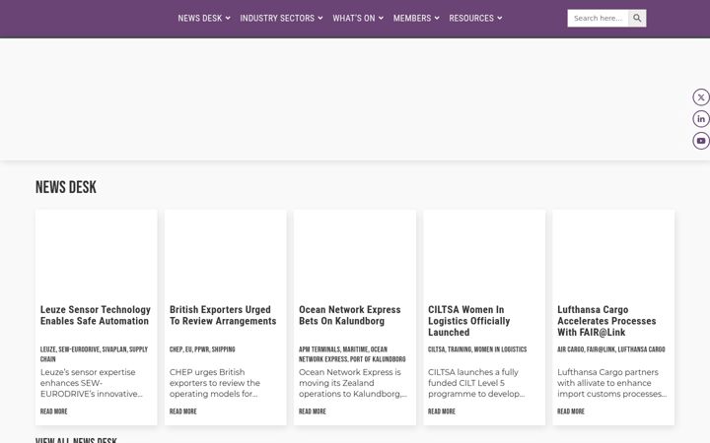
Task: Click Read More under the CHEP article
Action: (x=183, y=411)
